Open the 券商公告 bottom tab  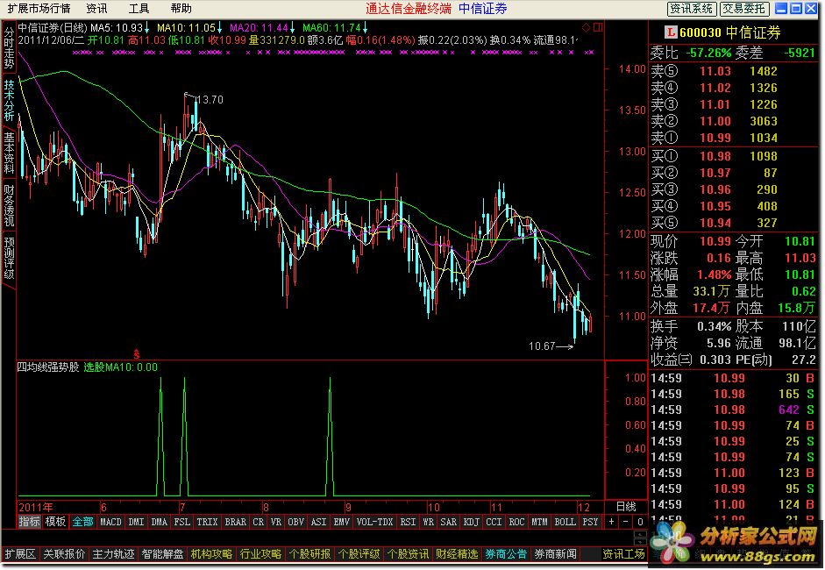click(x=506, y=553)
